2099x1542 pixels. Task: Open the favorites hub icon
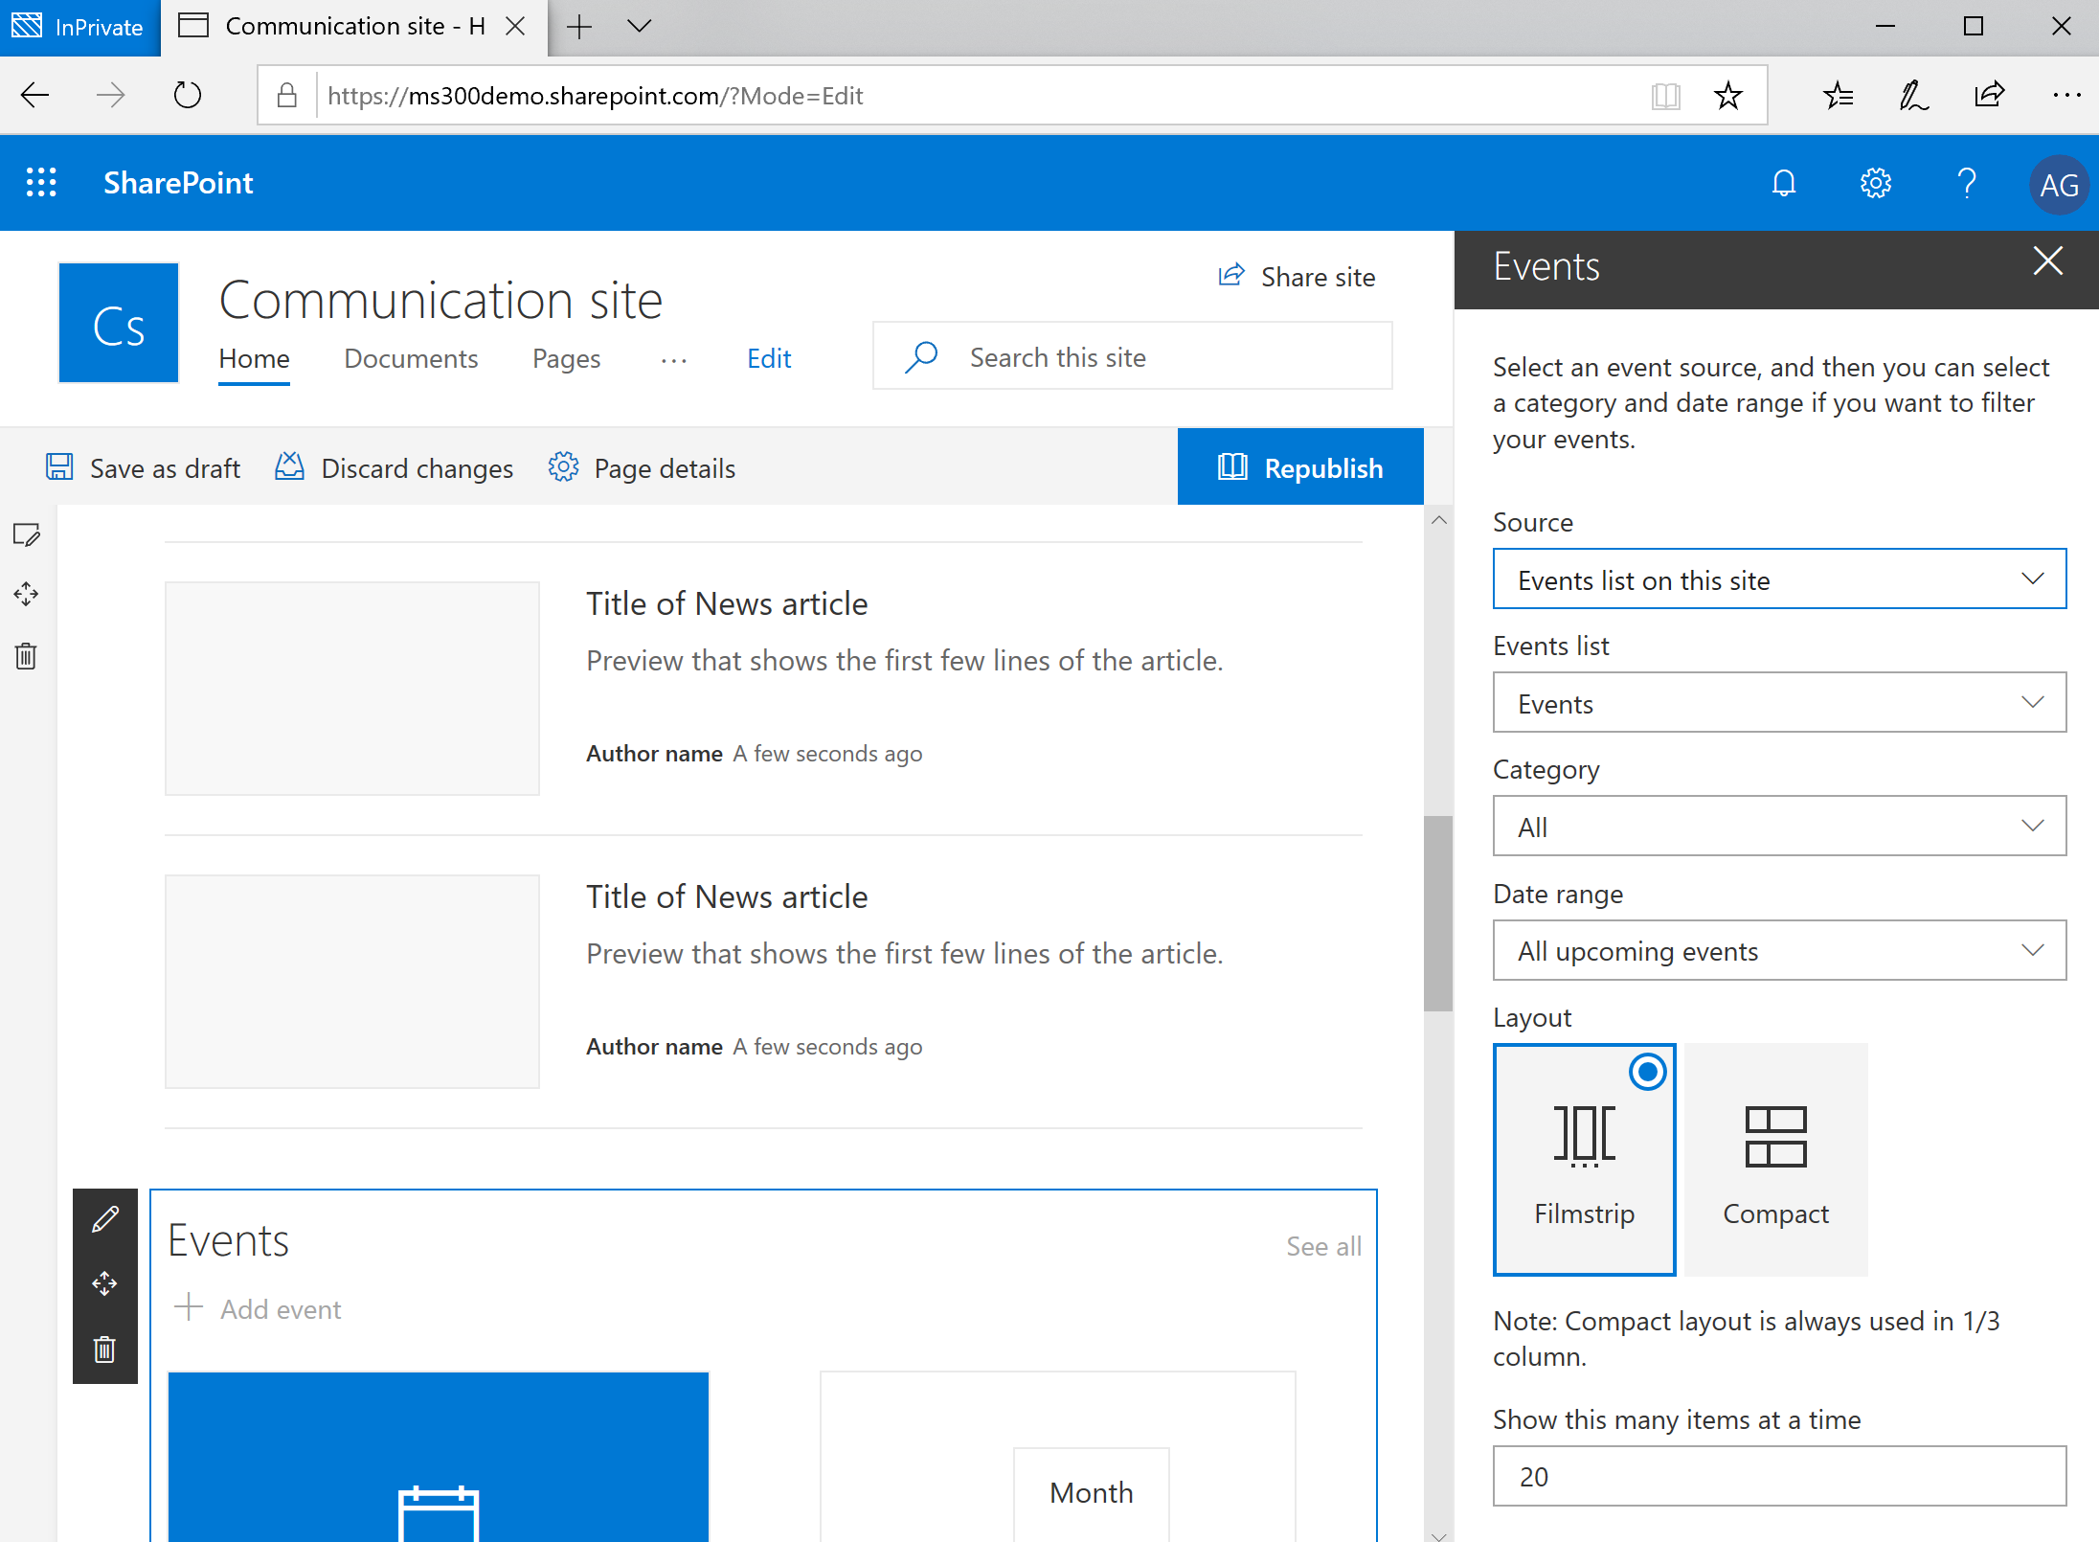(1838, 95)
